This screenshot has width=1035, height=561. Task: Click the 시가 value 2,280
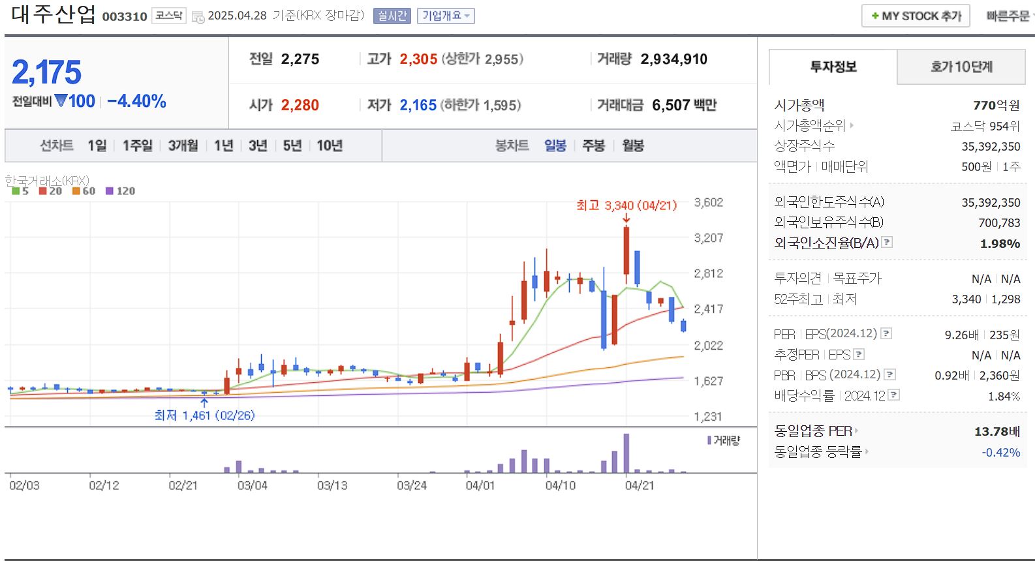coord(300,105)
